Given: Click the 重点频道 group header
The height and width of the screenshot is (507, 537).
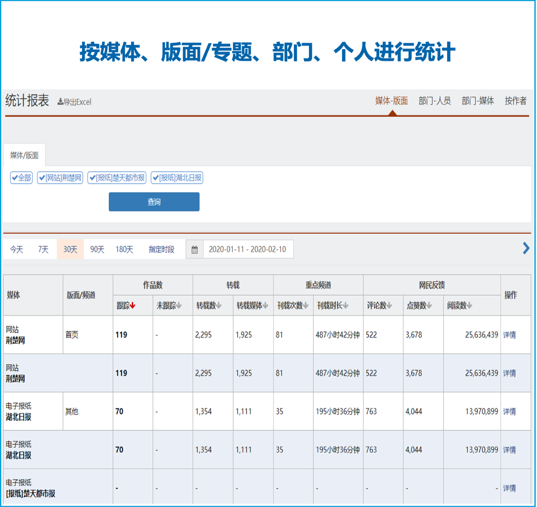Looking at the screenshot, I should (318, 285).
